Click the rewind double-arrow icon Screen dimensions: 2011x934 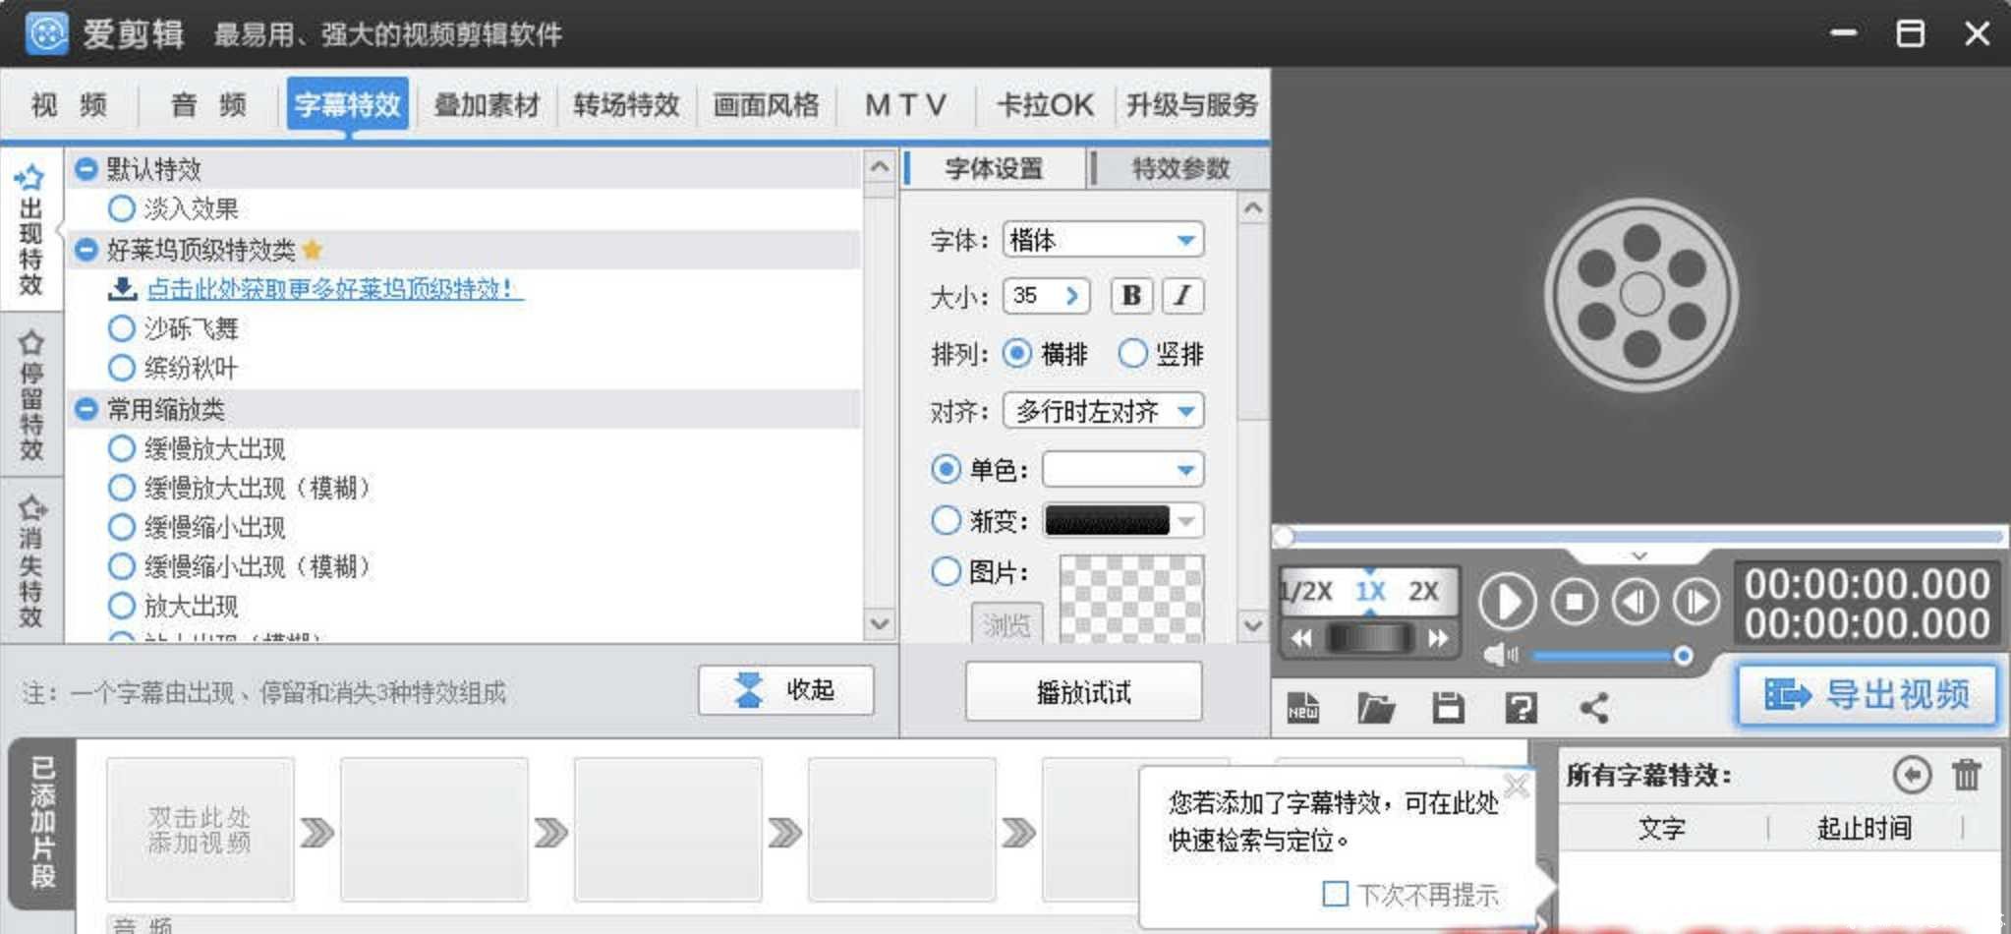1301,639
